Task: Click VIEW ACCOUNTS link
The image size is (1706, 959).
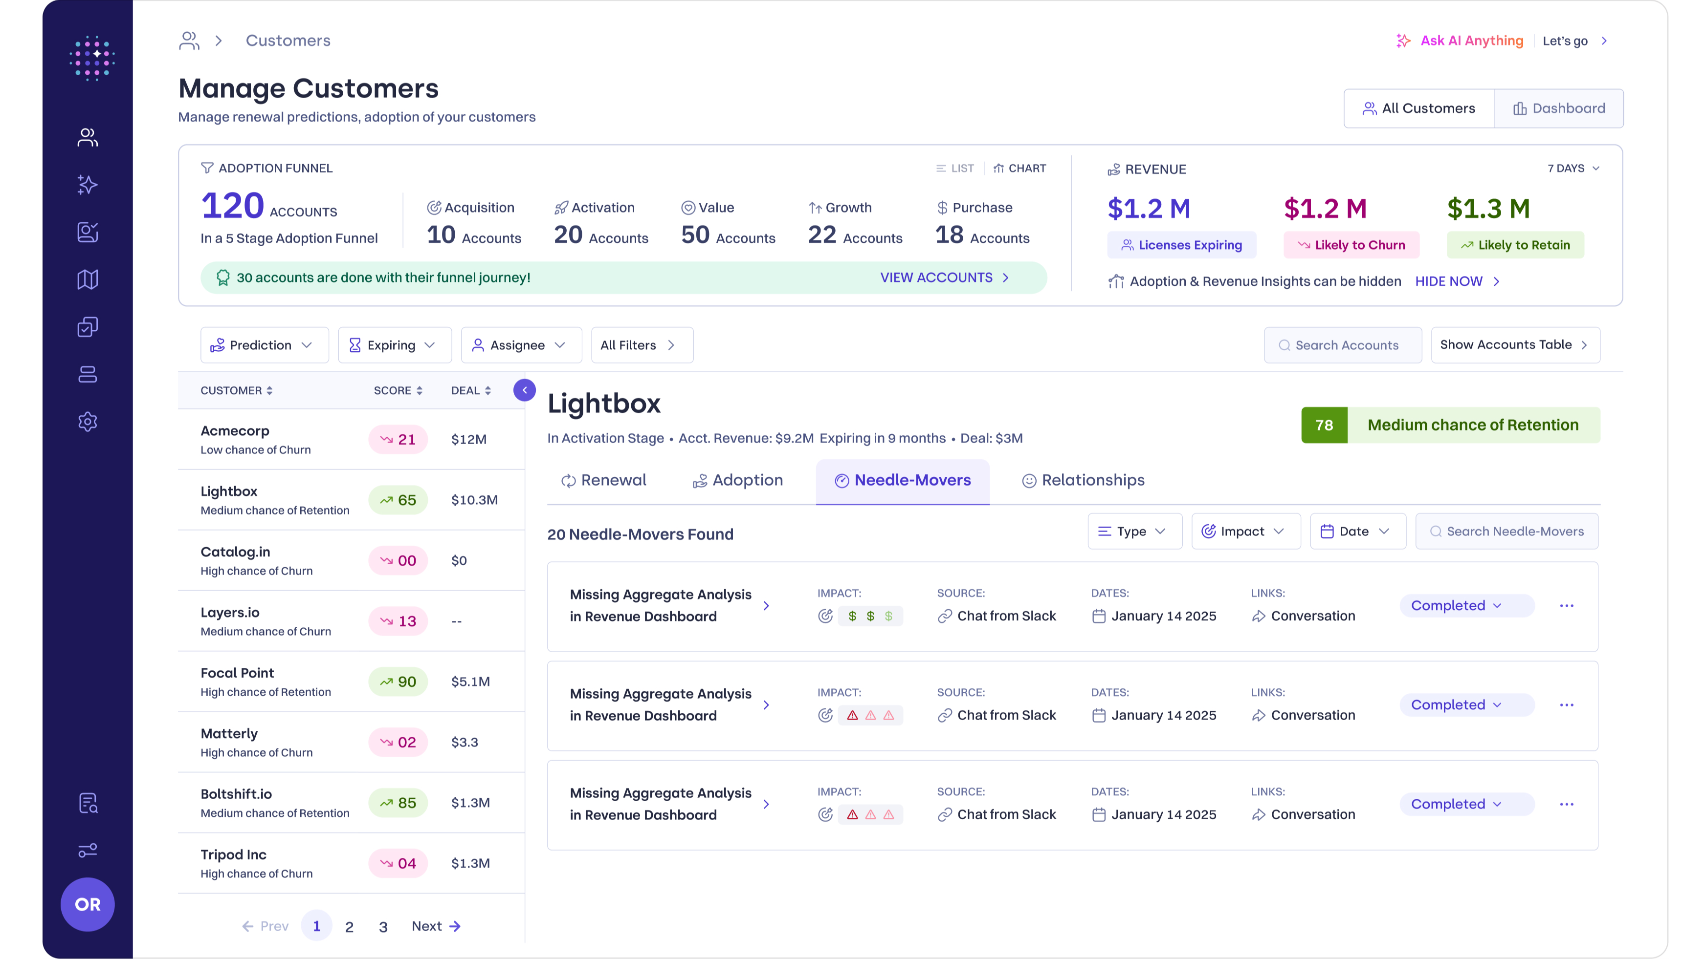Action: point(944,277)
